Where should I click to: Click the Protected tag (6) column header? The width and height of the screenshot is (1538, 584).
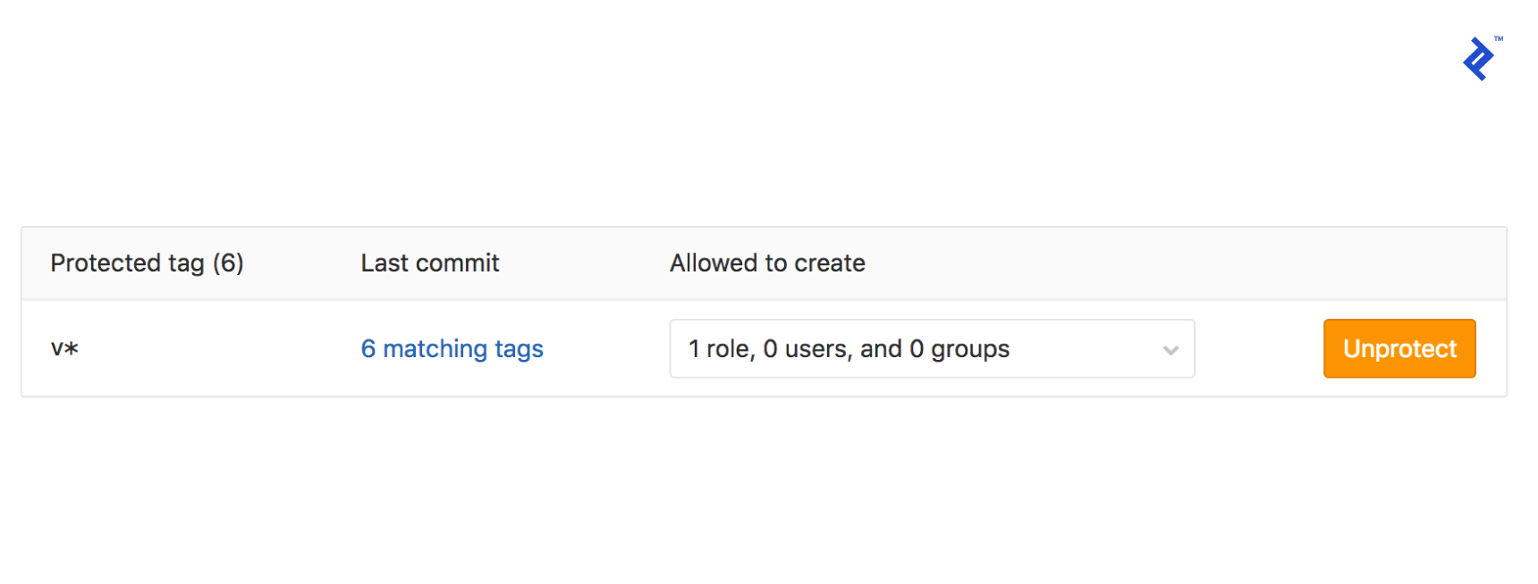click(x=148, y=263)
